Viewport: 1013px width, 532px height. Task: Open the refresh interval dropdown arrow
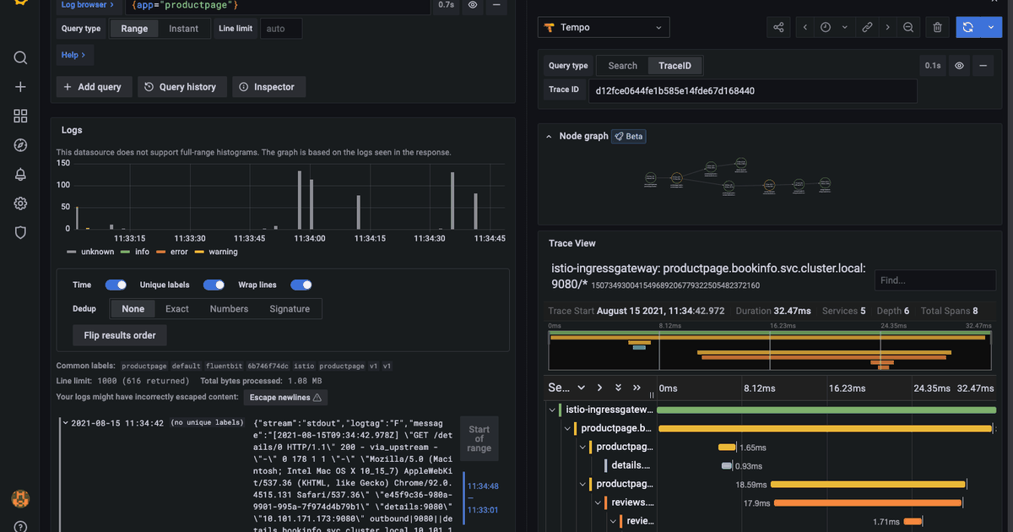click(991, 27)
